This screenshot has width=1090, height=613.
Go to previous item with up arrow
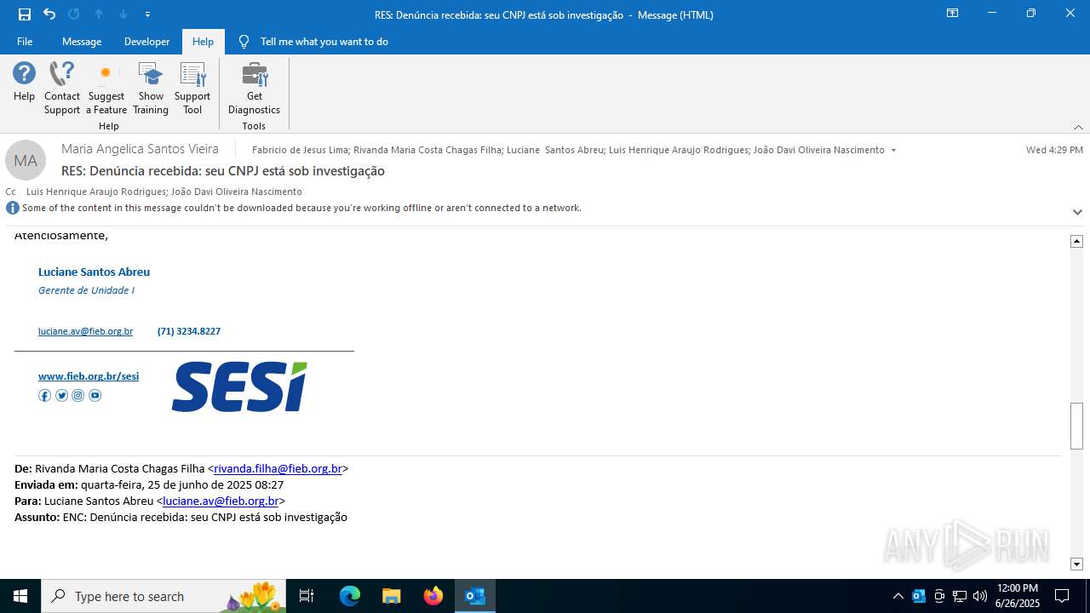point(99,14)
